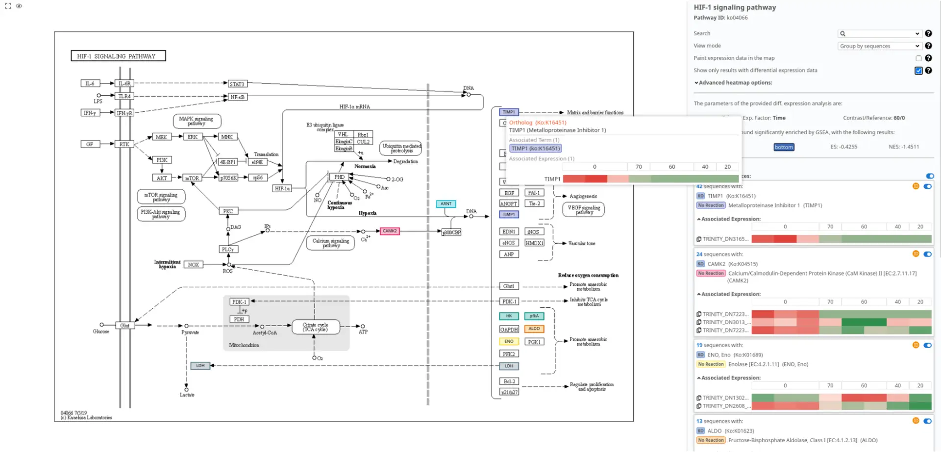Enable Paint expression data in the map
Image resolution: width=941 pixels, height=452 pixels.
pyautogui.click(x=918, y=58)
